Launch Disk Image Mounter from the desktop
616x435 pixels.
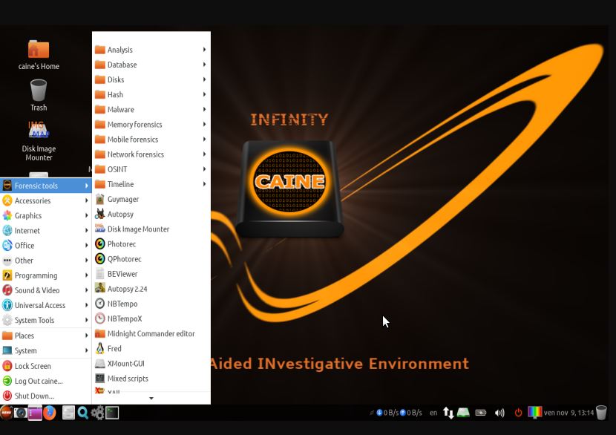coord(39,142)
